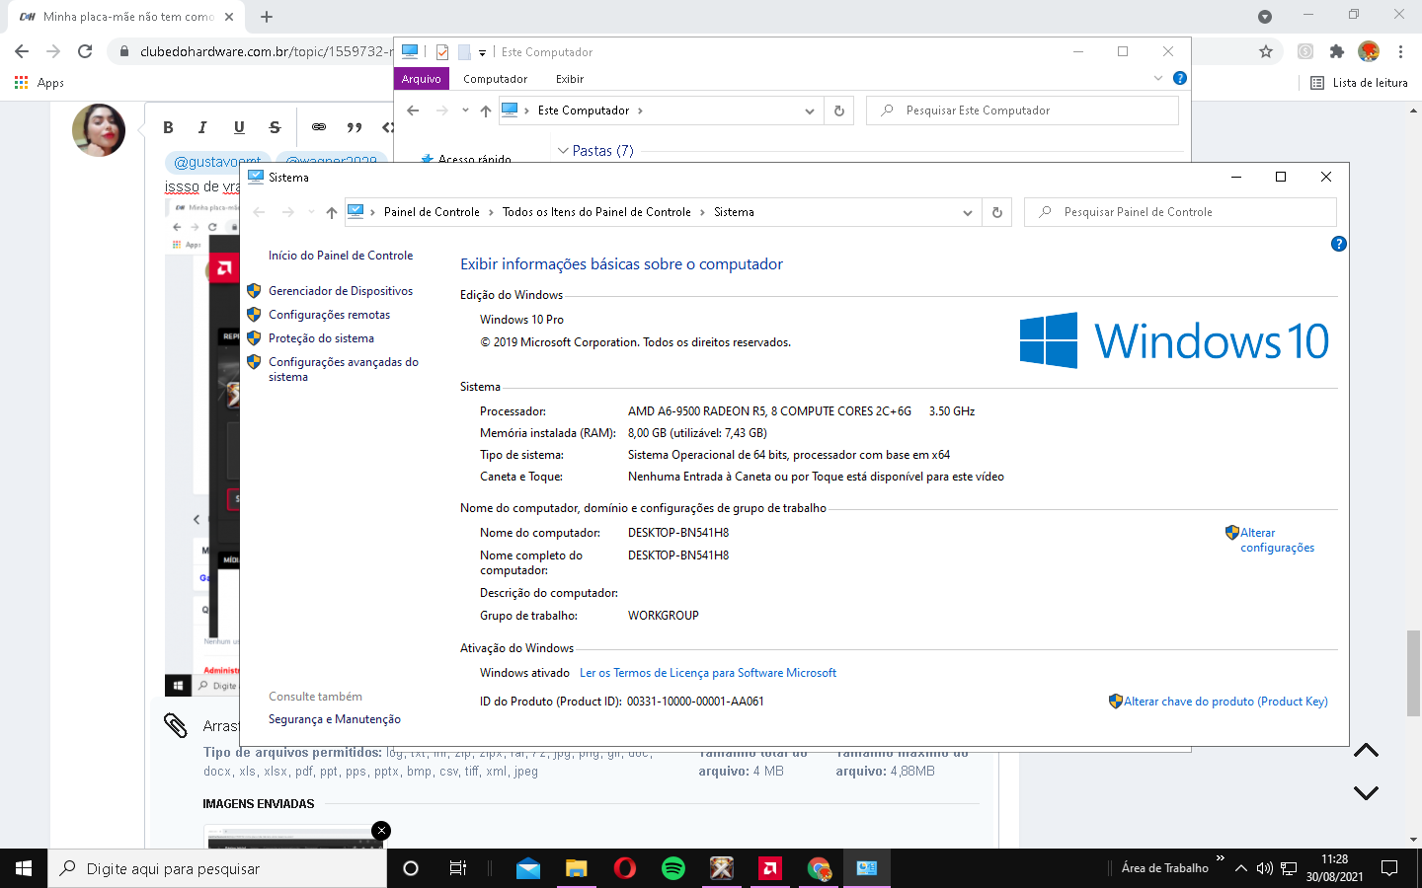This screenshot has height=888, width=1422.
Task: Focus Pesquisar Este Computador search box
Action: coord(1022,111)
